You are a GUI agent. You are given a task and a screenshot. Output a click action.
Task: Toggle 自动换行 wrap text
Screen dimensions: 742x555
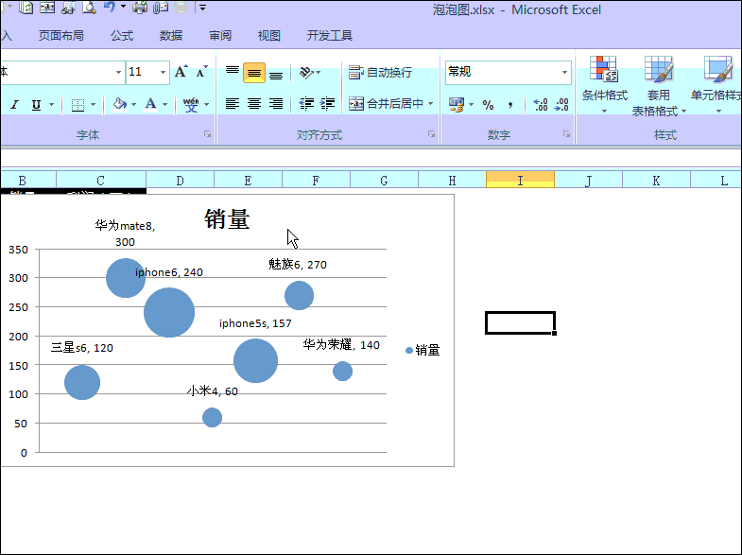(x=381, y=73)
